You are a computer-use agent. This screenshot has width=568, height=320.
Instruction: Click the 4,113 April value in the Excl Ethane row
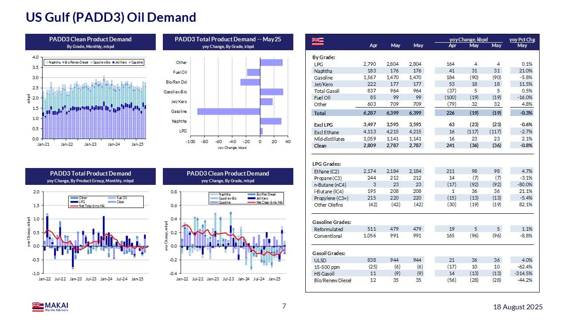click(x=370, y=132)
